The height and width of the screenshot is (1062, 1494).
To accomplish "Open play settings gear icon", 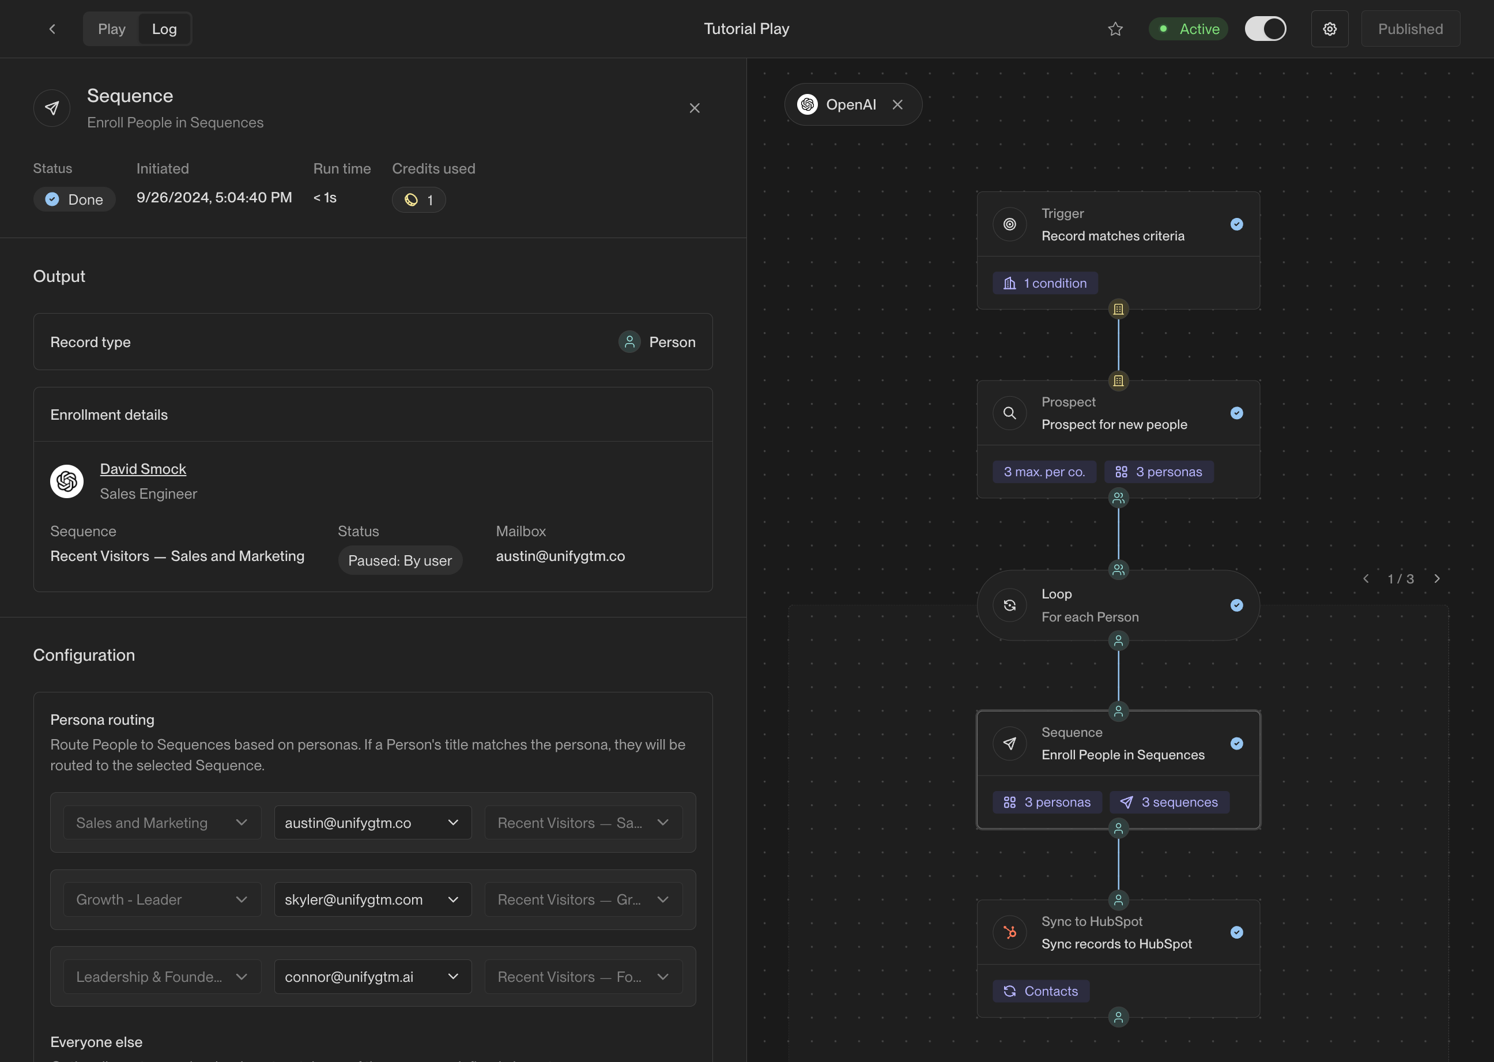I will (x=1329, y=29).
